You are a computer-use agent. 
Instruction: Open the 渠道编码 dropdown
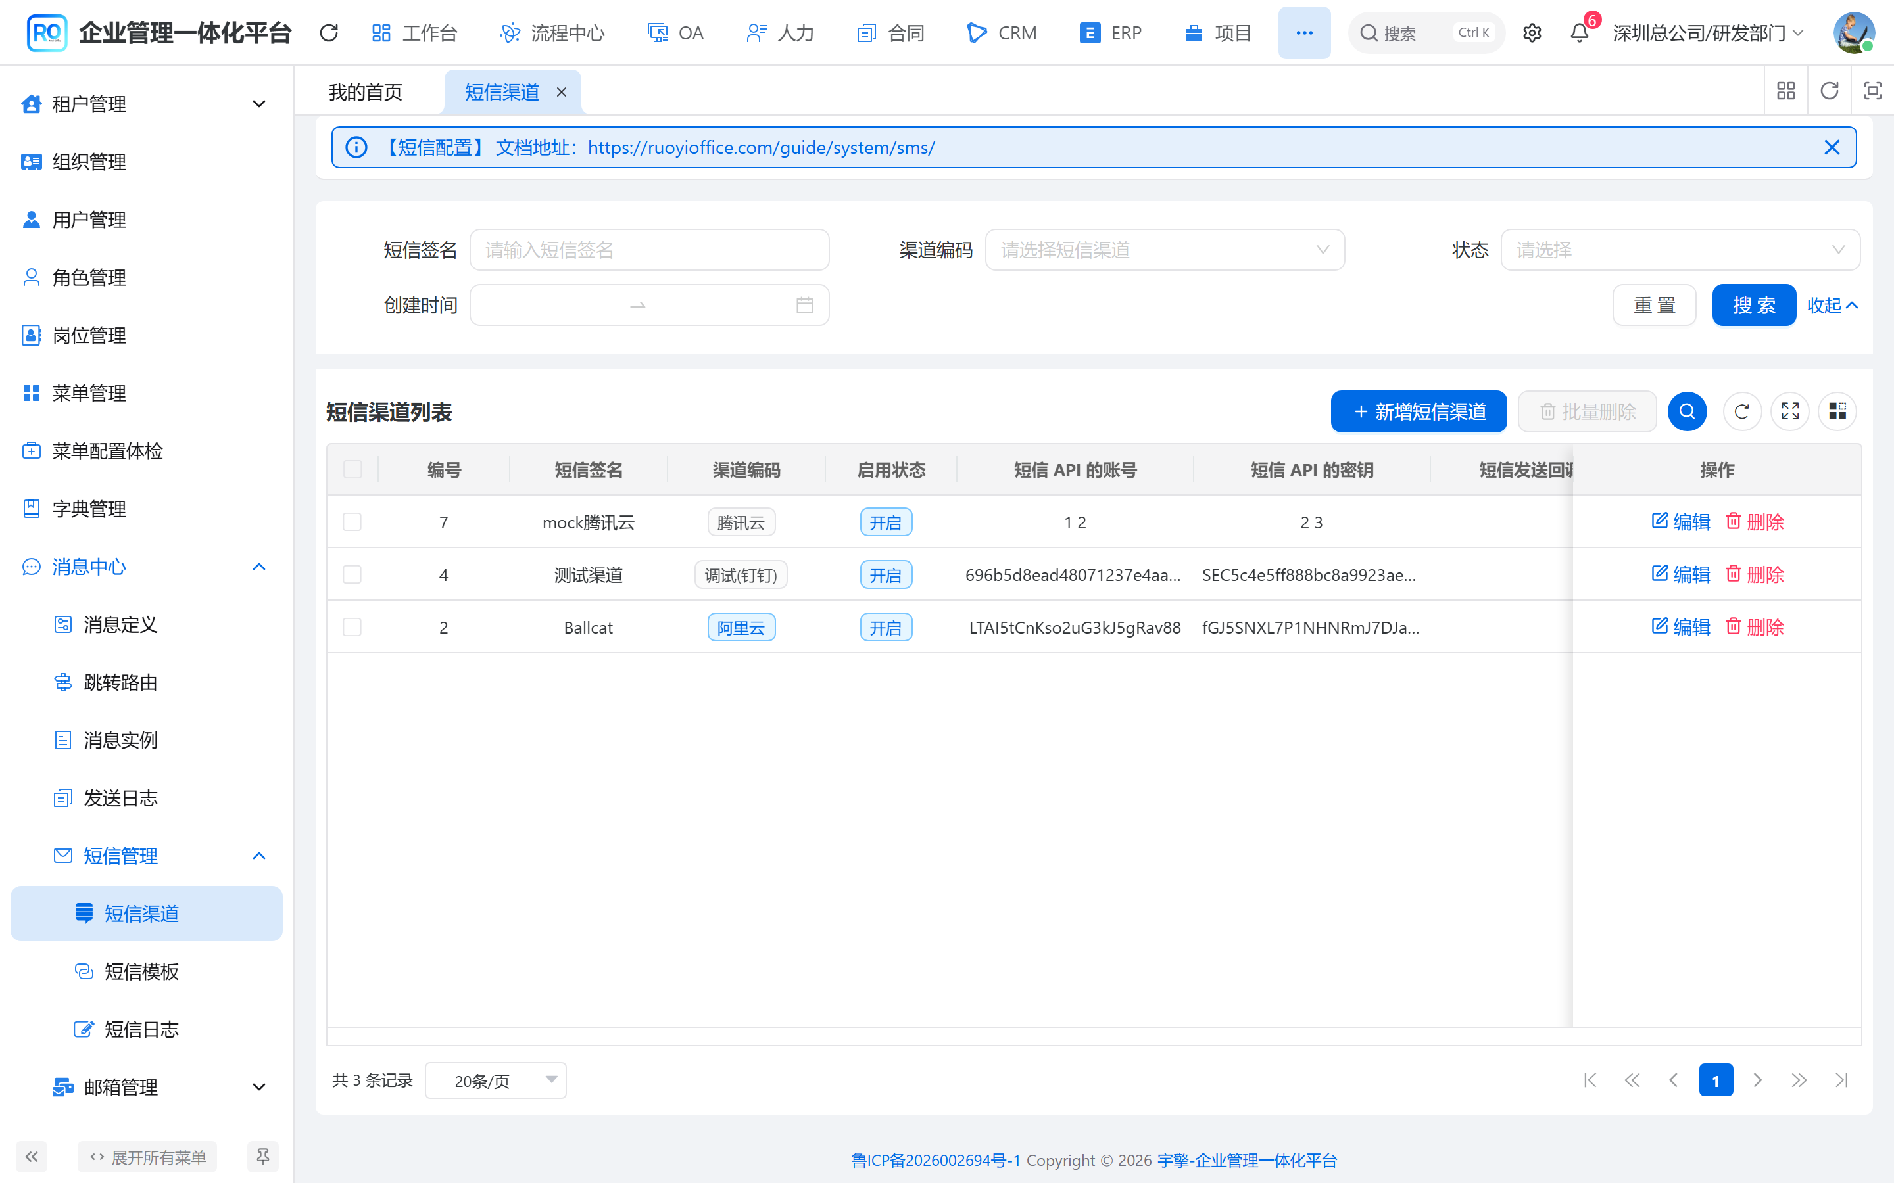[1165, 250]
